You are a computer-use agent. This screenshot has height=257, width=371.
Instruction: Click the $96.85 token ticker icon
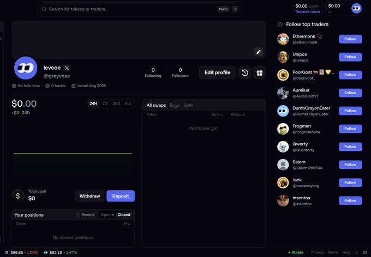[7, 253]
